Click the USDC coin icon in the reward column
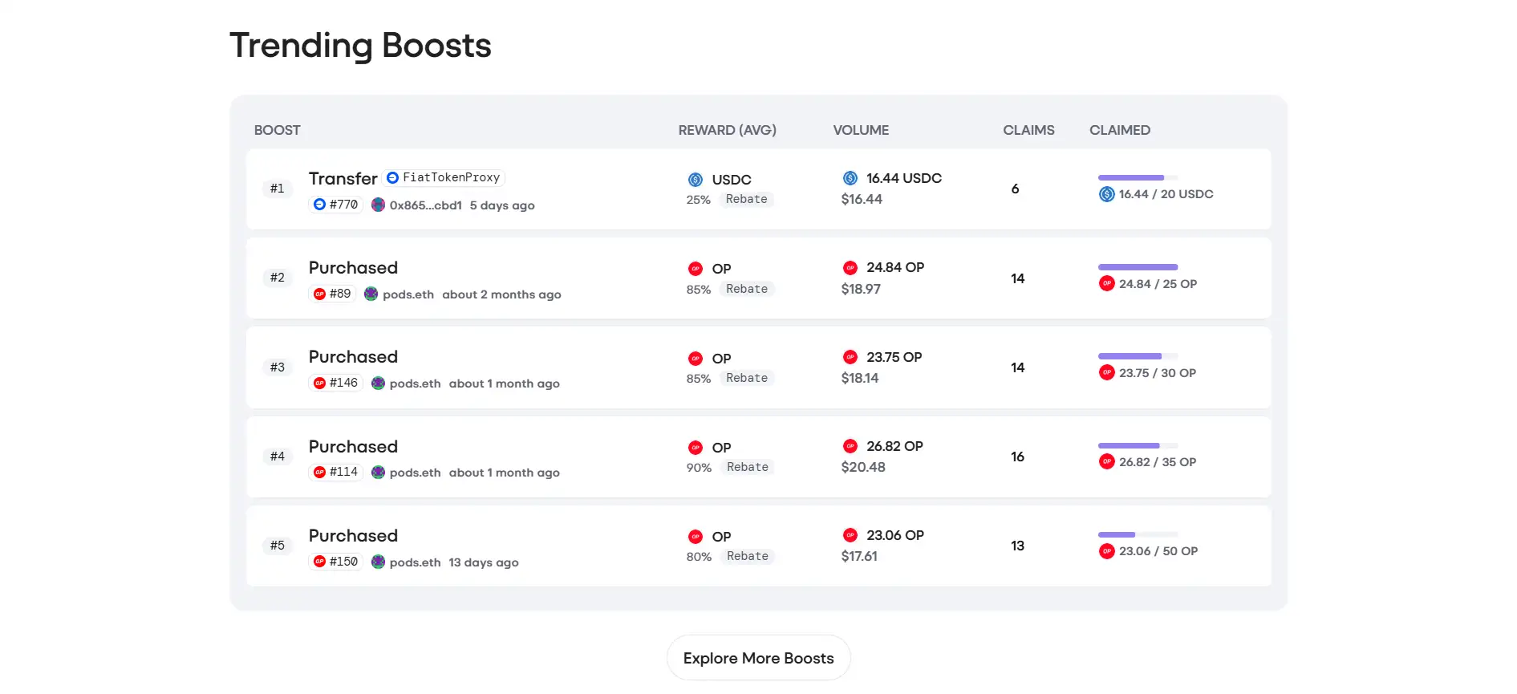 click(695, 180)
